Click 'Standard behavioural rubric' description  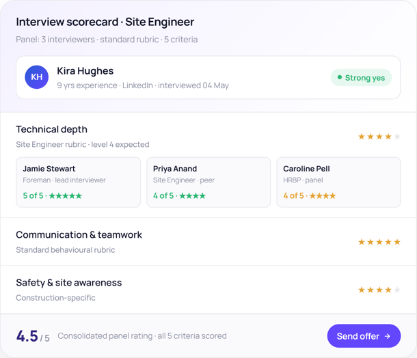(66, 250)
